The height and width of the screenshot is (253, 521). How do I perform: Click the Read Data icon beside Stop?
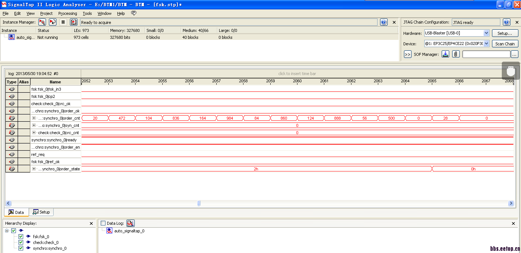(74, 22)
